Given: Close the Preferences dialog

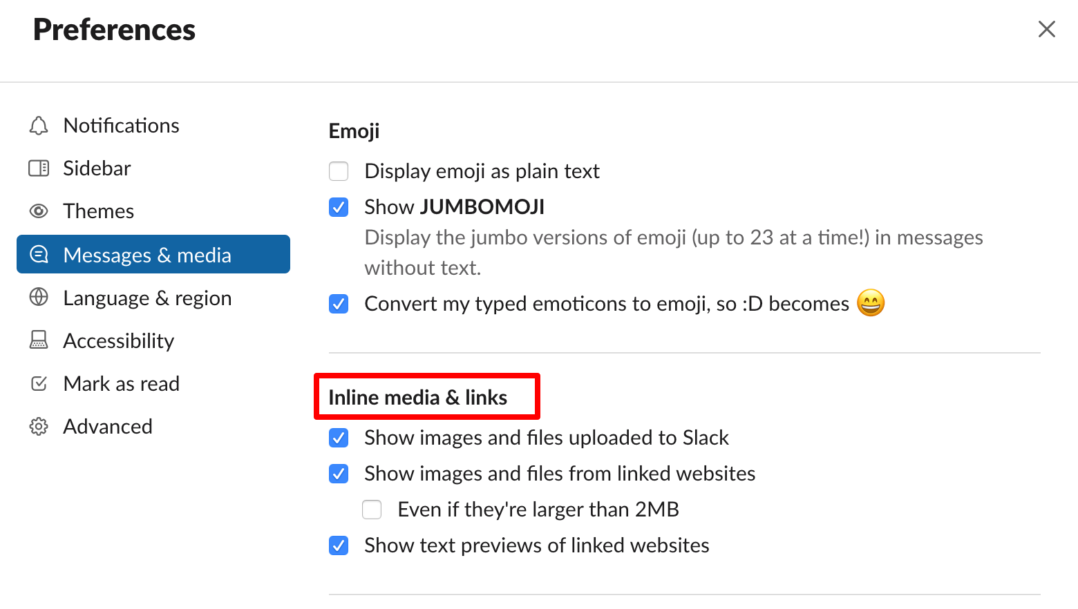Looking at the screenshot, I should point(1047,29).
